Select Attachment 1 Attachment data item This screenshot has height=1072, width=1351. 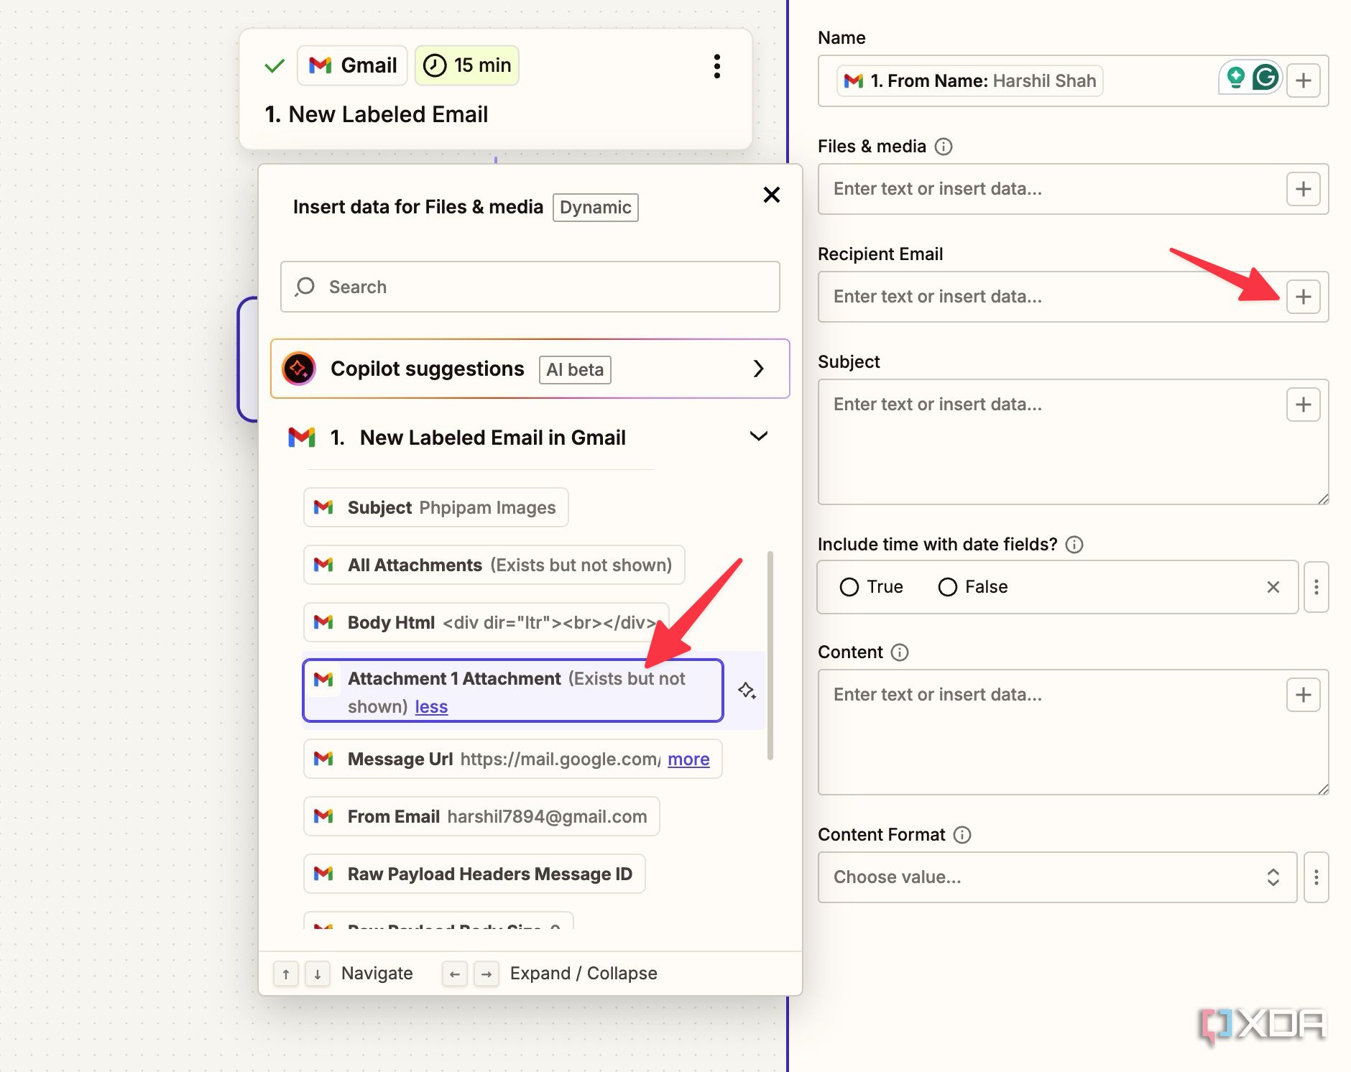pyautogui.click(x=513, y=691)
